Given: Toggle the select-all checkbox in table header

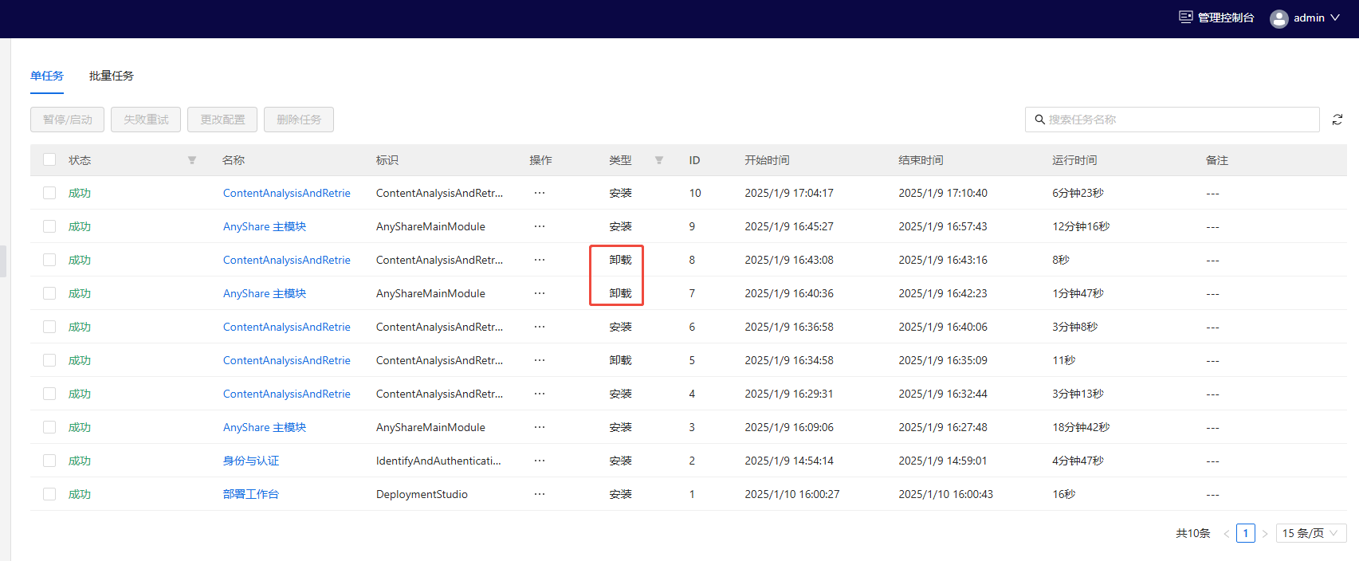Looking at the screenshot, I should pos(49,159).
